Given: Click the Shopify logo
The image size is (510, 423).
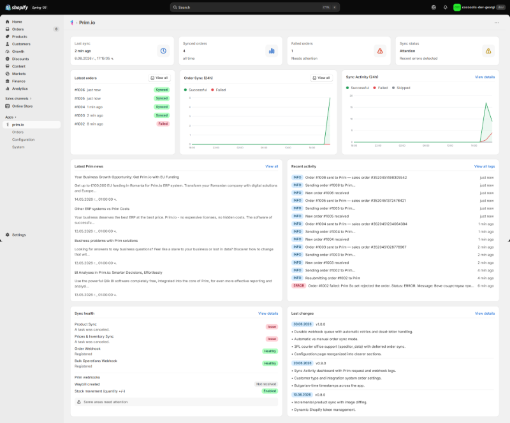Looking at the screenshot, I should [x=17, y=7].
